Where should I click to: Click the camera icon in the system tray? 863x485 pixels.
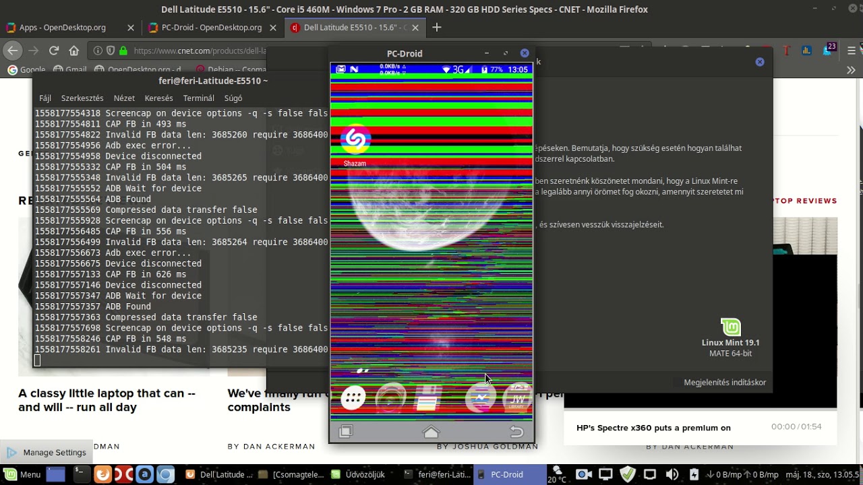584,475
